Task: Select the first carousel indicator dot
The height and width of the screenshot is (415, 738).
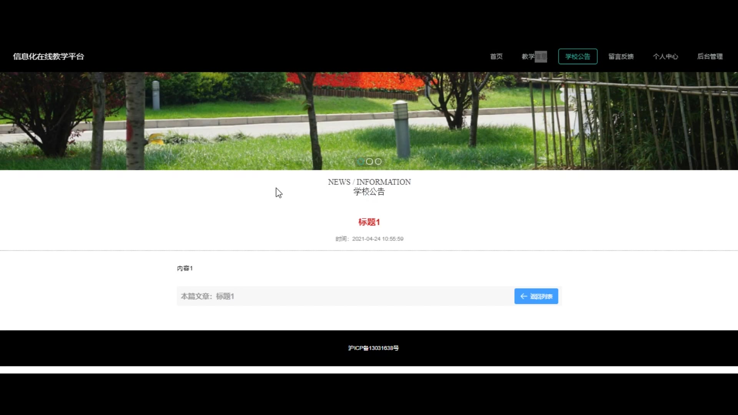Action: point(361,162)
